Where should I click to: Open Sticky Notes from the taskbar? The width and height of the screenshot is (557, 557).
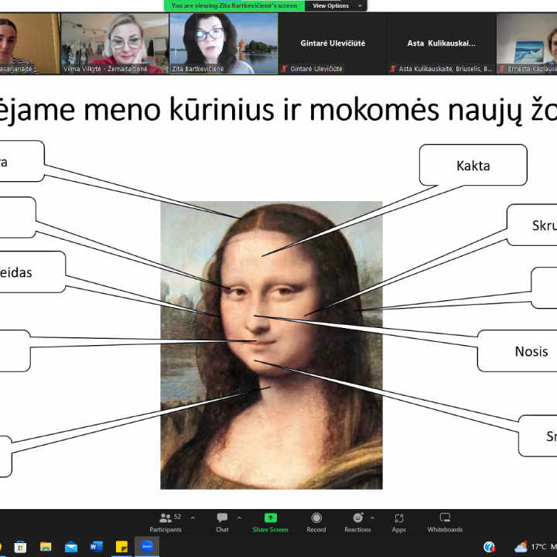121,547
